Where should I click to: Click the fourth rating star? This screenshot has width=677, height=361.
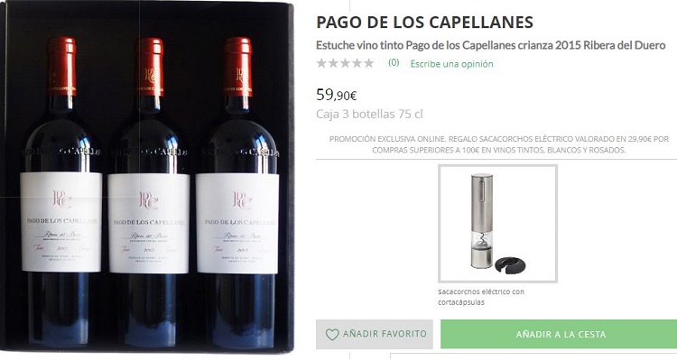(357, 63)
